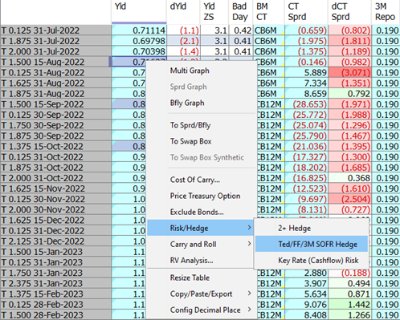The height and width of the screenshot is (320, 400).
Task: Click yield value 0.71114
Action: (139, 30)
